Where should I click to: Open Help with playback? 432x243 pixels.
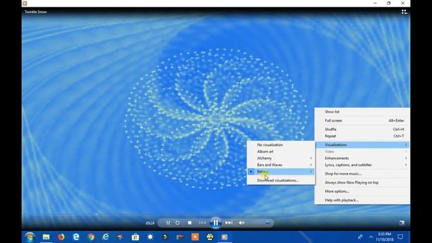pos(362,200)
